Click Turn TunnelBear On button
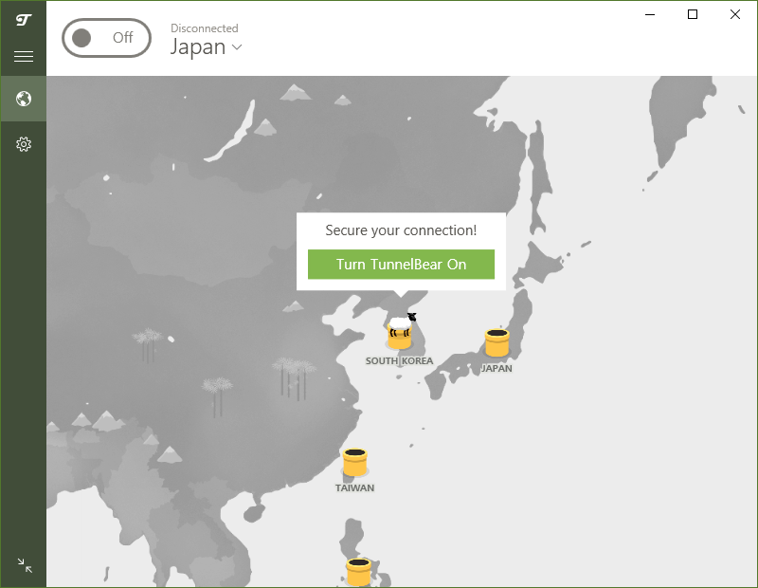 401,265
